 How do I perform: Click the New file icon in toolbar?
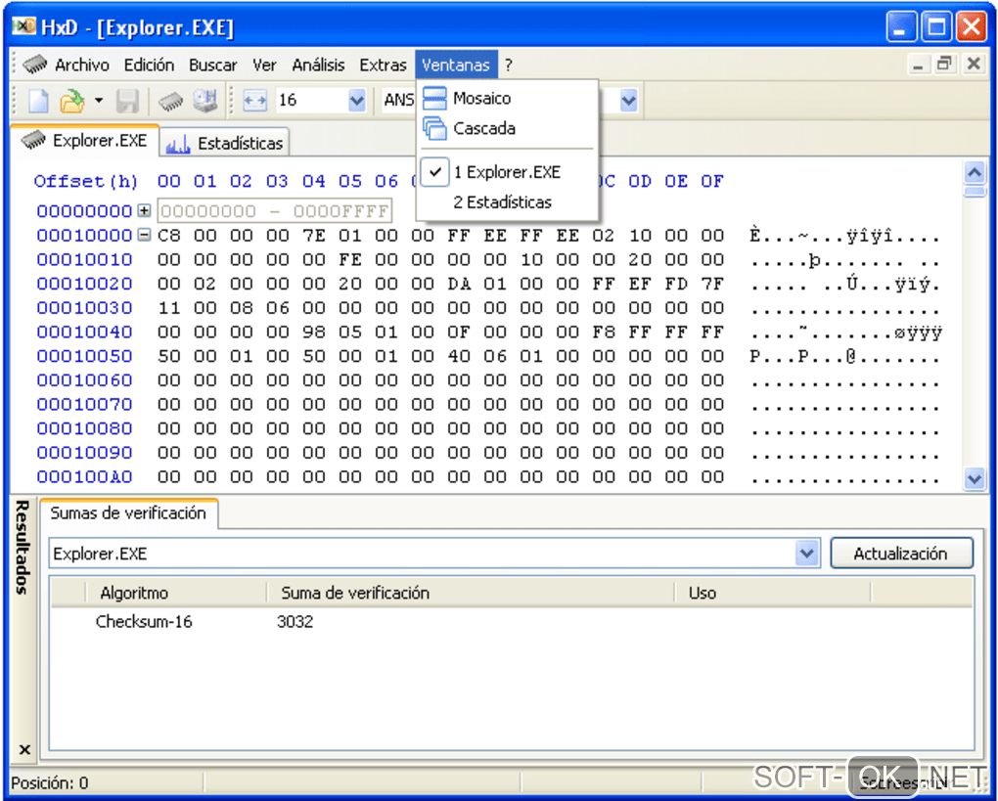pyautogui.click(x=38, y=101)
